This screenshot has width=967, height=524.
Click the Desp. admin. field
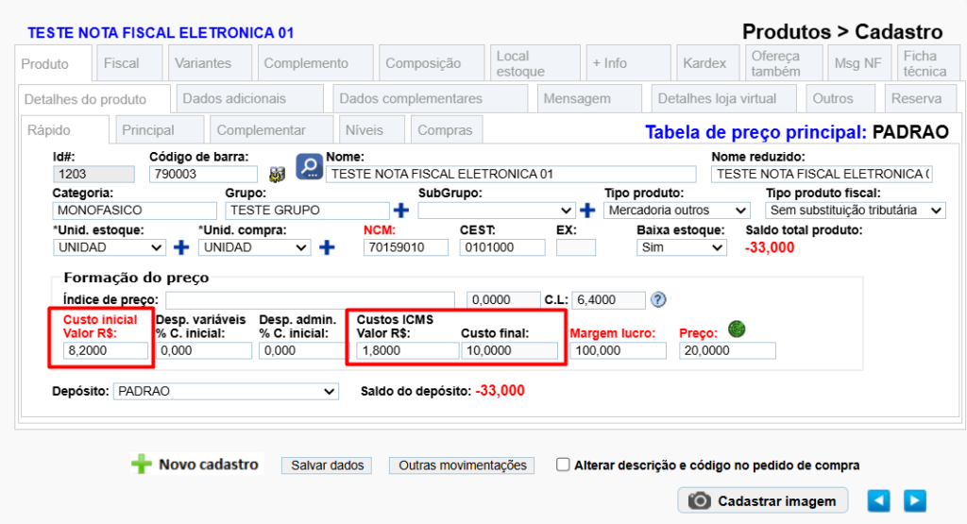[303, 351]
